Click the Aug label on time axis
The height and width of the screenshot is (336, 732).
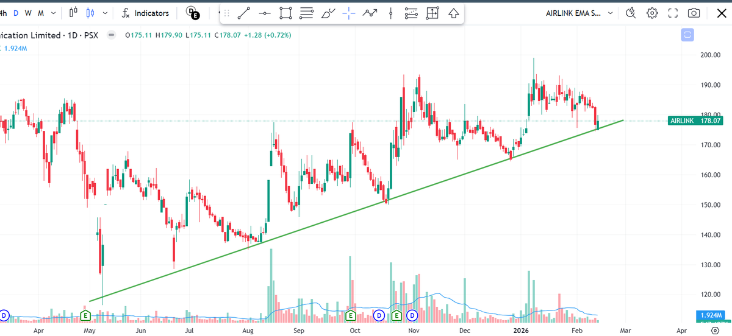pyautogui.click(x=248, y=331)
